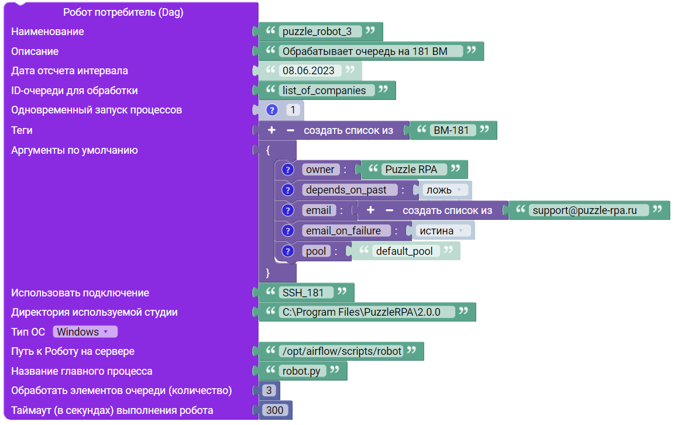Remove item with minus in Теги list
This screenshot has width=674, height=425.
pyautogui.click(x=291, y=130)
